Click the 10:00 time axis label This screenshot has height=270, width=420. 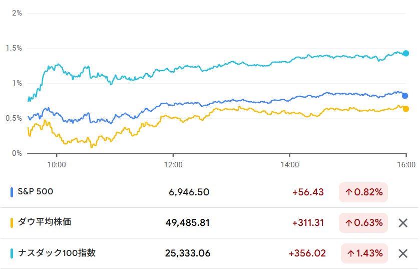(x=56, y=164)
